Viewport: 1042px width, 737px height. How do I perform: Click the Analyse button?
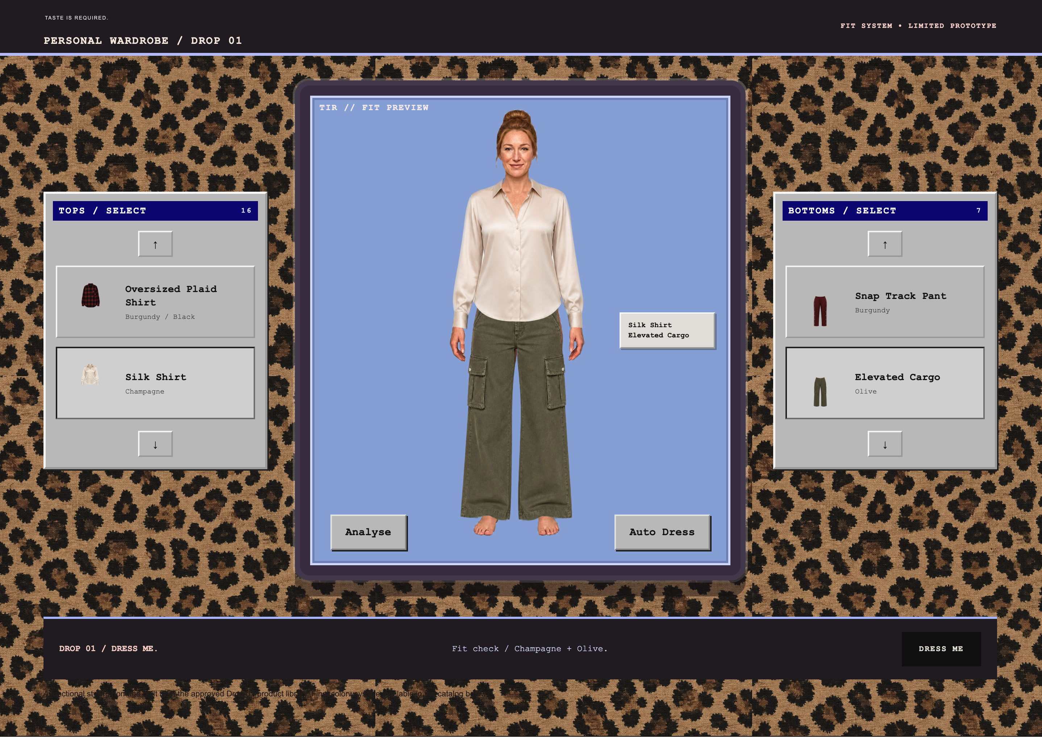pyautogui.click(x=368, y=532)
